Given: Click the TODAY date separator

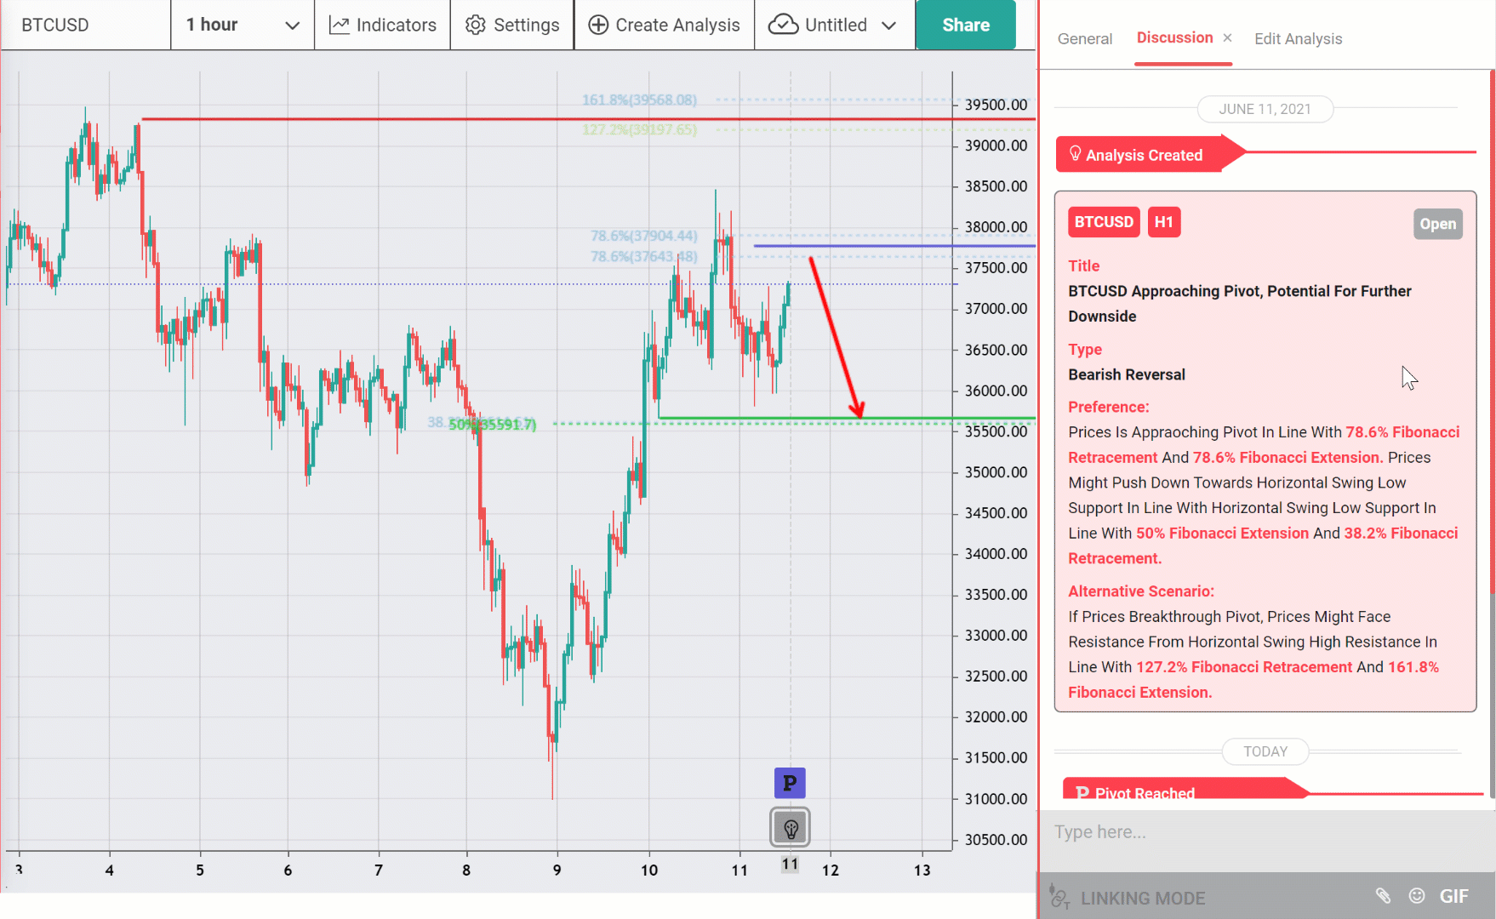Looking at the screenshot, I should (1265, 751).
